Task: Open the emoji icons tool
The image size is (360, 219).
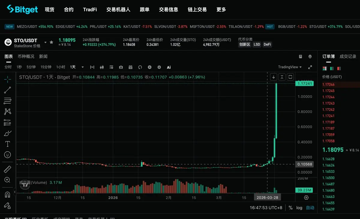Action: pos(7,155)
